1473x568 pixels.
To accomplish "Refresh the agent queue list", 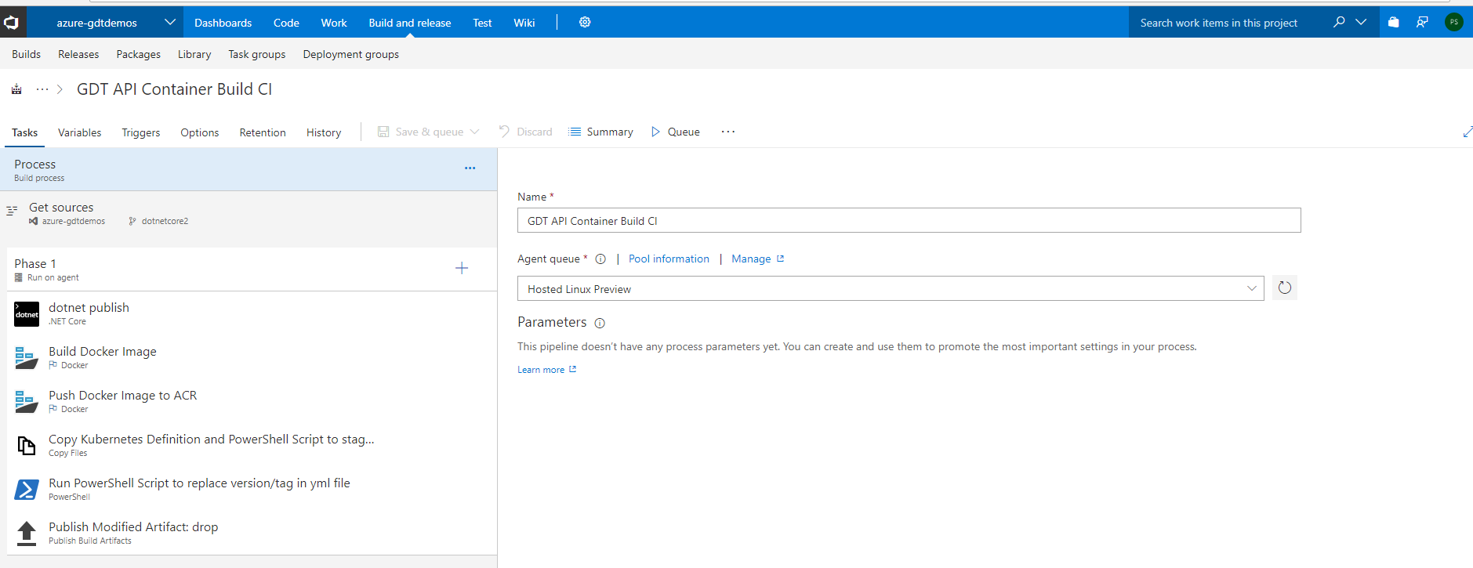I will 1284,288.
